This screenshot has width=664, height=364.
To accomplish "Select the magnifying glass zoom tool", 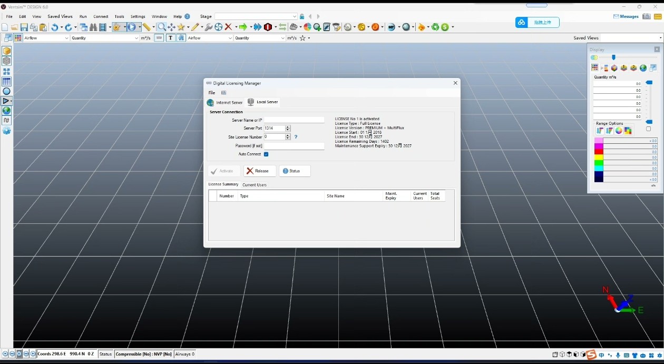I will (x=162, y=27).
